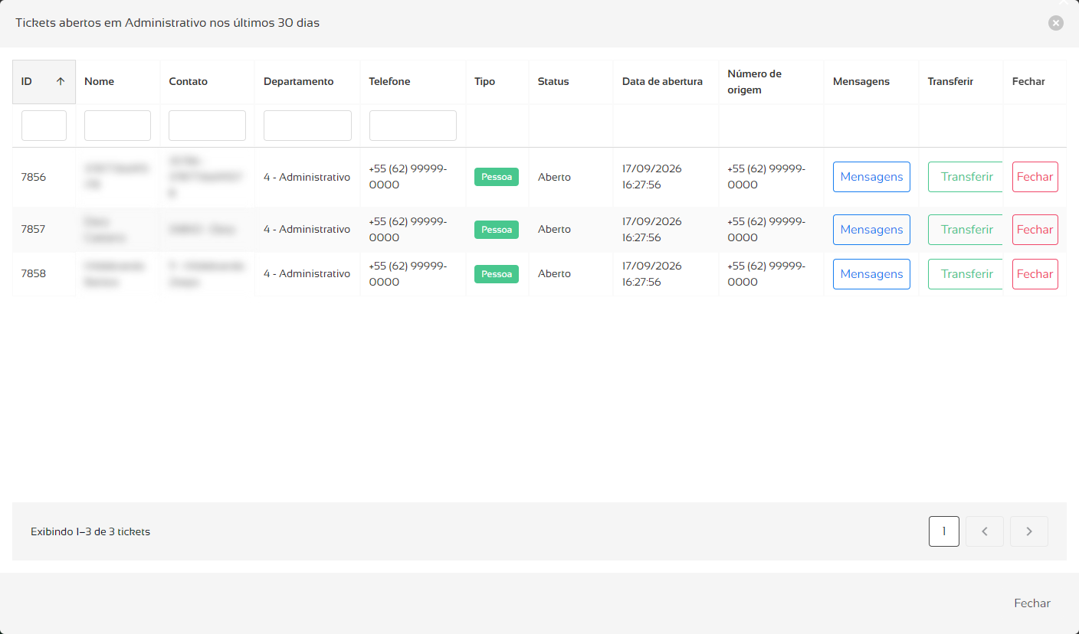Open Mensagens for ticket 7857
Screen dimensions: 1079x634
(x=871, y=230)
